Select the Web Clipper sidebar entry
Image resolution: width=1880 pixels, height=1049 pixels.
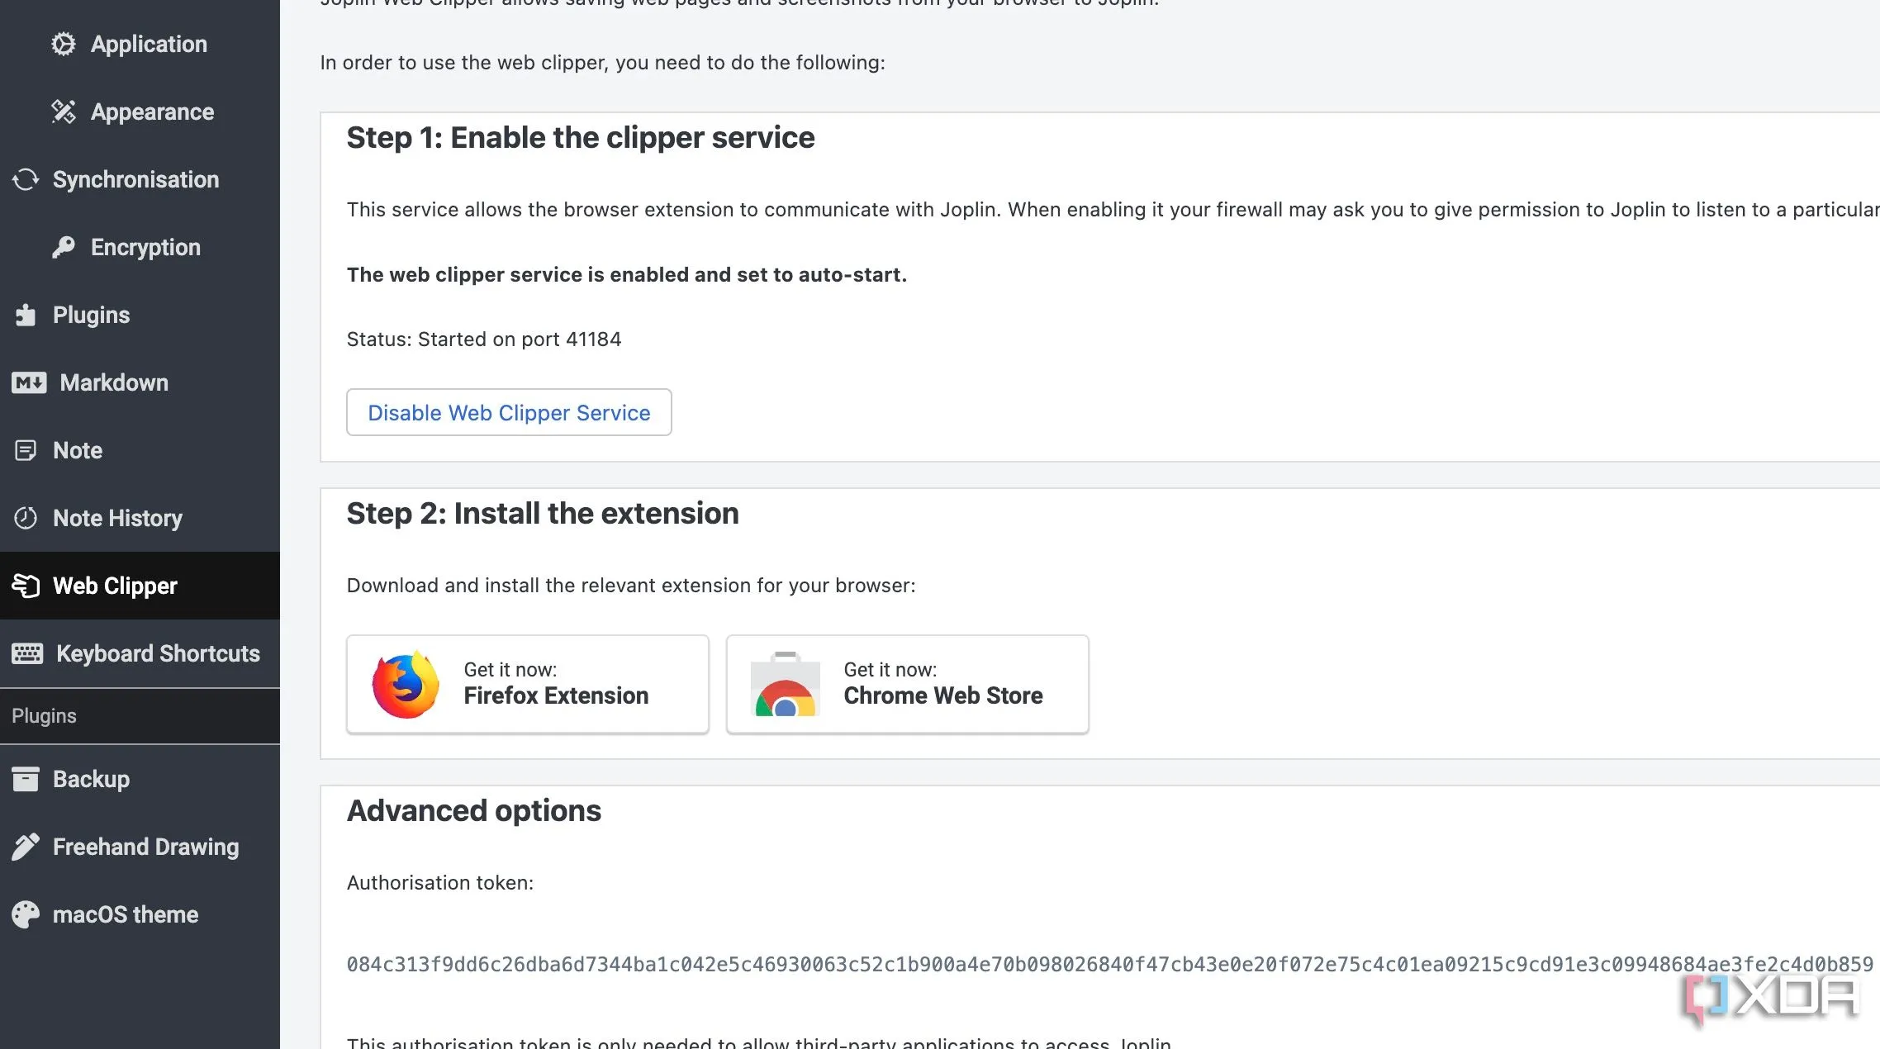(x=140, y=586)
